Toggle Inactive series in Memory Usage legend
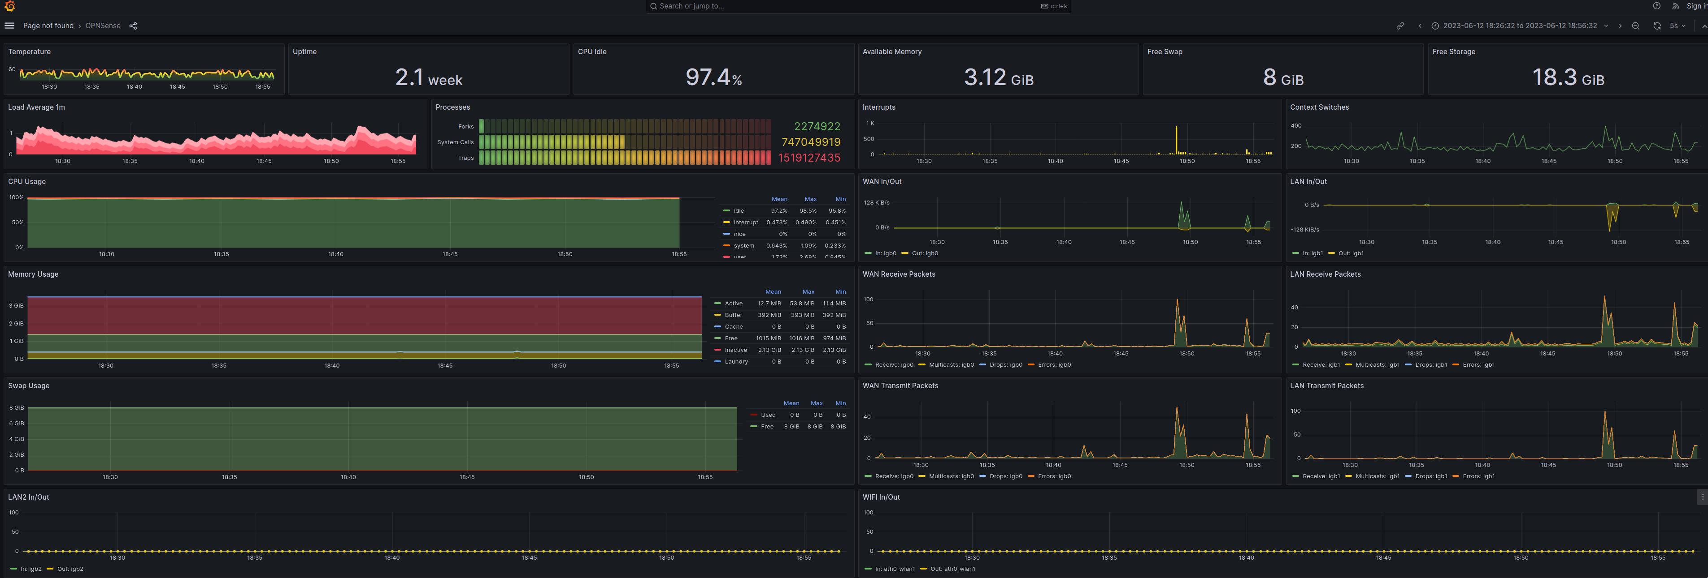 pos(735,350)
